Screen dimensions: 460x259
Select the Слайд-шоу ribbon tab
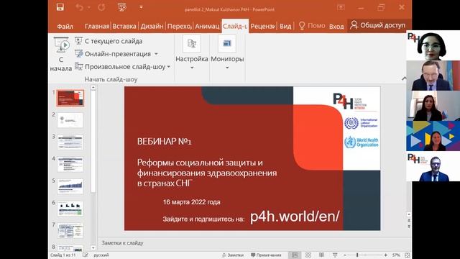235,26
